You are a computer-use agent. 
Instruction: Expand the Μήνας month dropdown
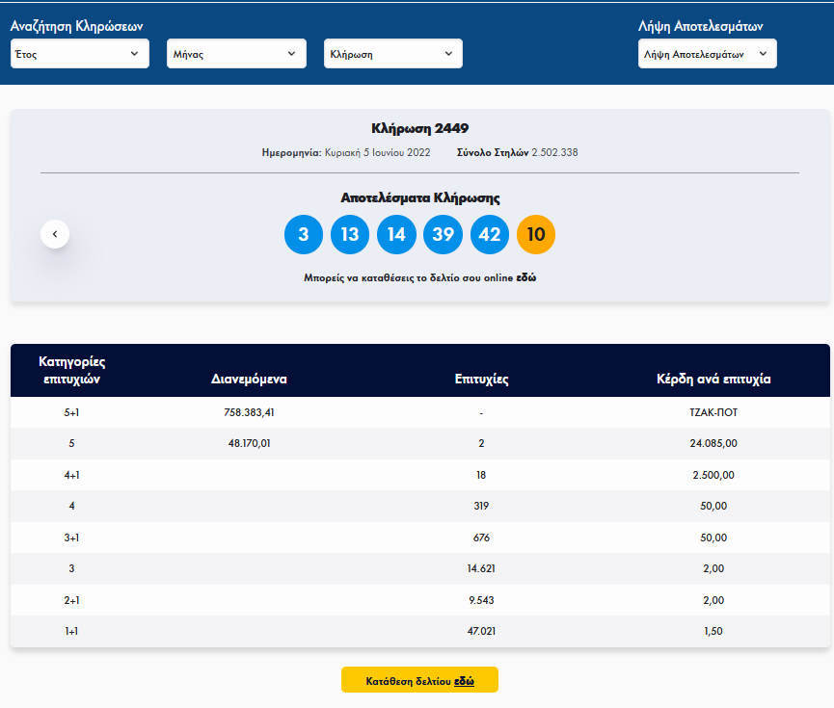pyautogui.click(x=236, y=54)
